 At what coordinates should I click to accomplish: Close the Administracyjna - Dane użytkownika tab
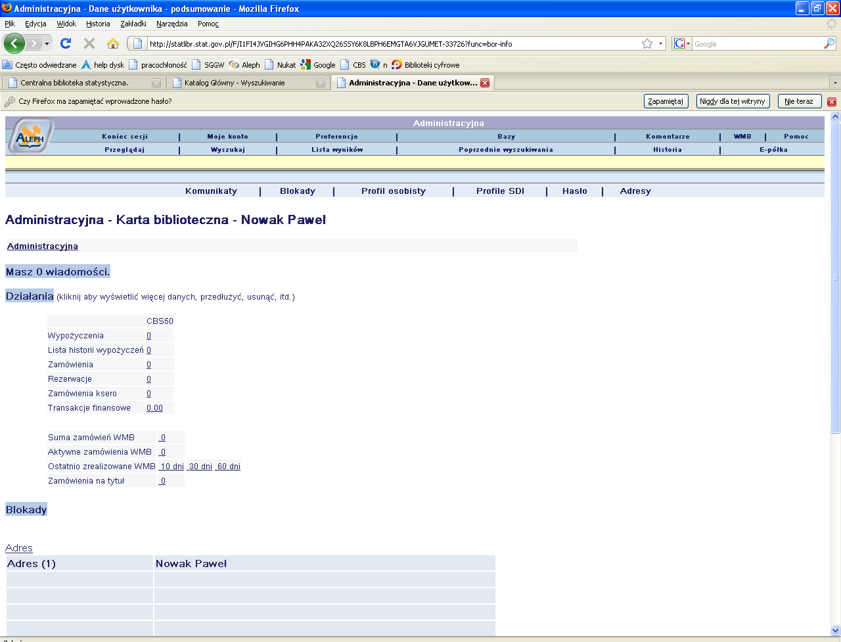click(x=485, y=83)
